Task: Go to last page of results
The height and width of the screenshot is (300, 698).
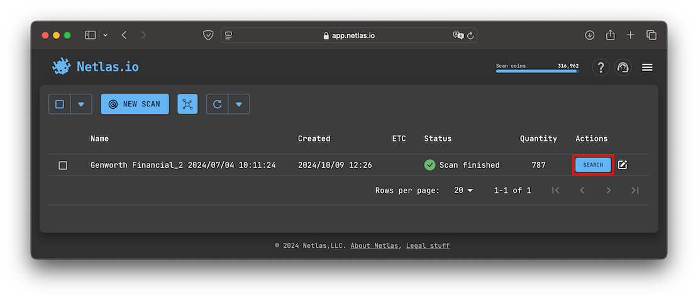Action: click(635, 191)
